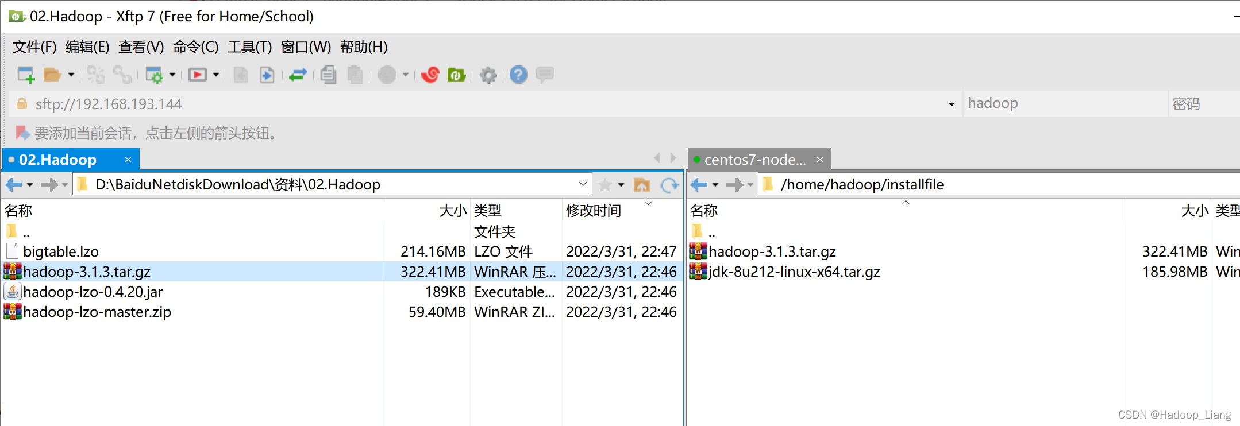
Task: Sort local files by type (类型) column
Action: 516,211
